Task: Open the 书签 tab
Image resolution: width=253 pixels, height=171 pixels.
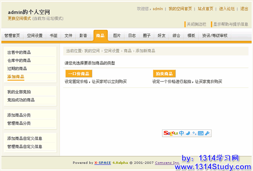Action: point(54,35)
